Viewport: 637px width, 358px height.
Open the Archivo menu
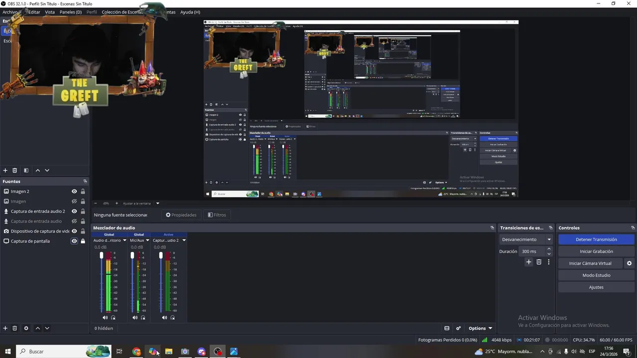tap(10, 12)
